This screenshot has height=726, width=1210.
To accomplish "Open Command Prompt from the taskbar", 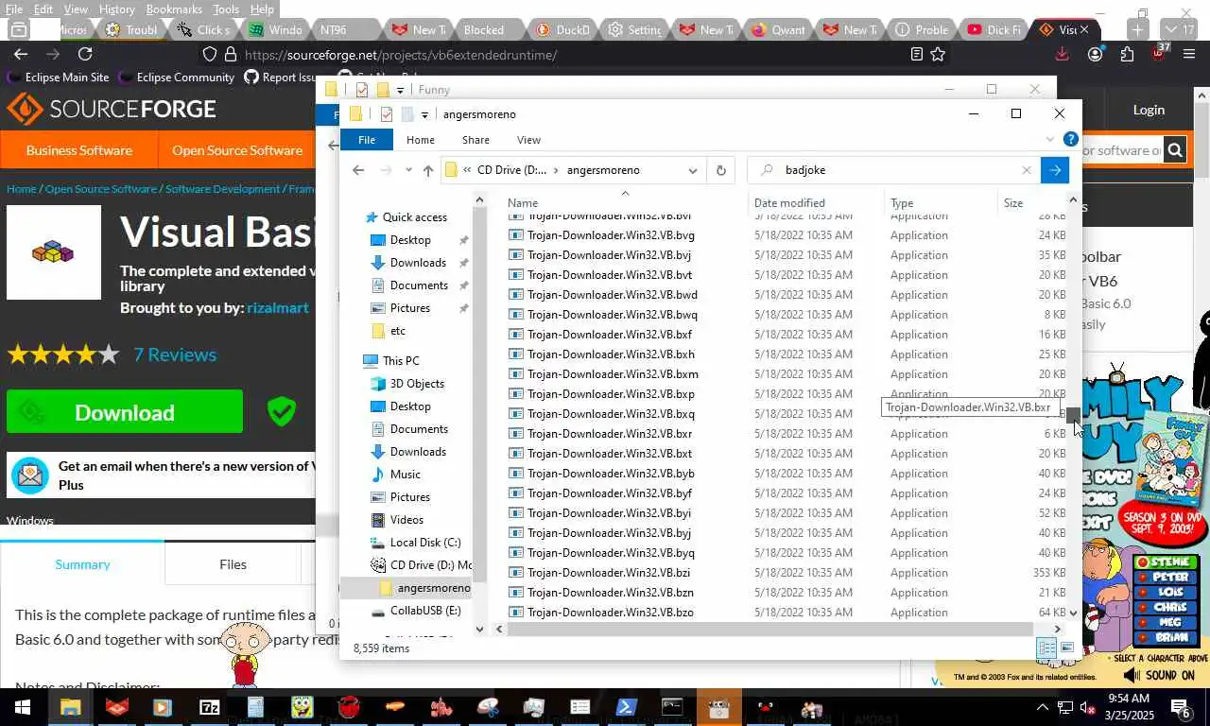I will tap(672, 707).
